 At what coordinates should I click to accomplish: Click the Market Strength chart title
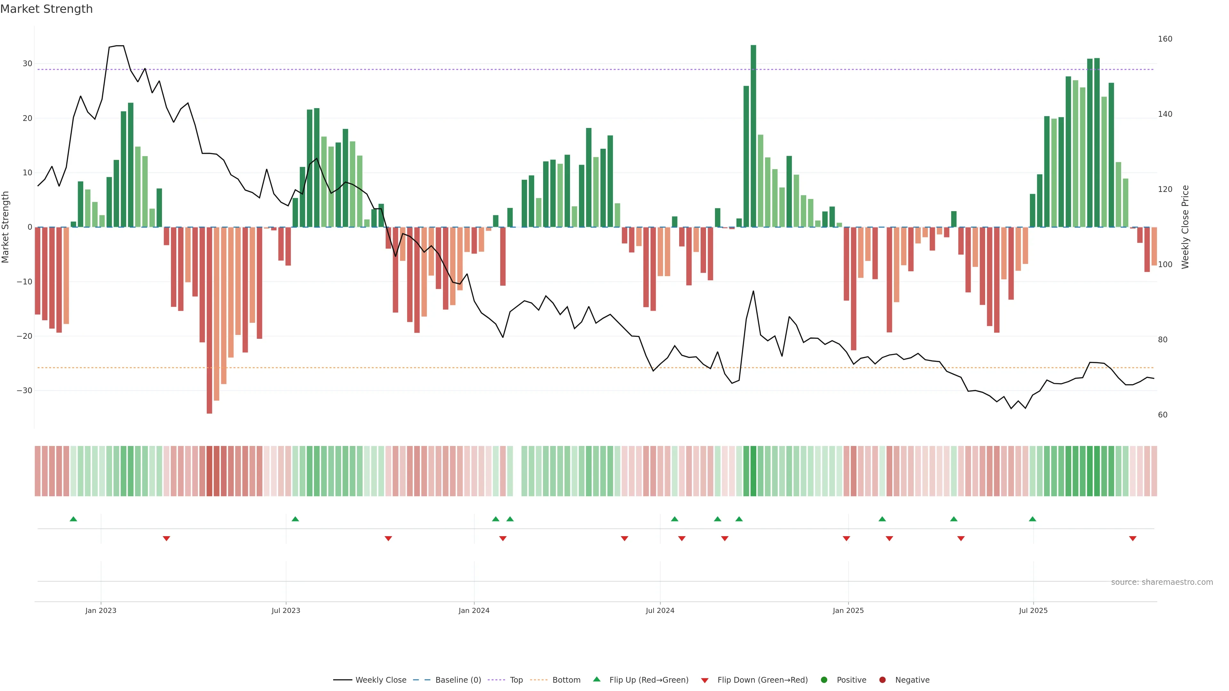pyautogui.click(x=46, y=9)
